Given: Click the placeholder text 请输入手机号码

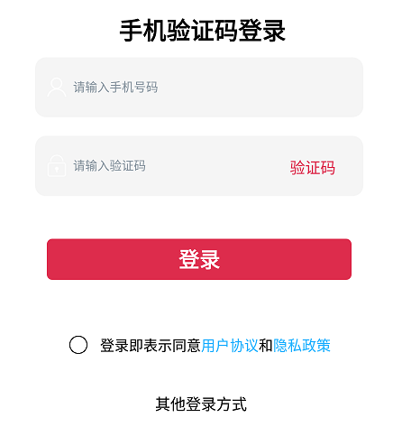Looking at the screenshot, I should coord(115,88).
